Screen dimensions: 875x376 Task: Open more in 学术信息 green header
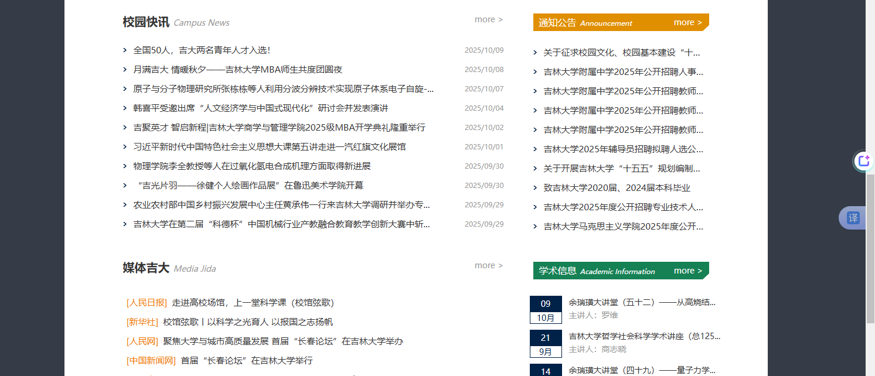point(687,271)
